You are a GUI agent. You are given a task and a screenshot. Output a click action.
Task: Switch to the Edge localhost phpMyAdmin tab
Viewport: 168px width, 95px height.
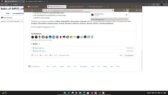point(35,1)
